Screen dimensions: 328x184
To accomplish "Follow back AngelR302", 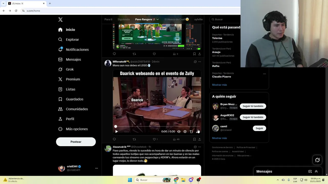I will [253, 117].
